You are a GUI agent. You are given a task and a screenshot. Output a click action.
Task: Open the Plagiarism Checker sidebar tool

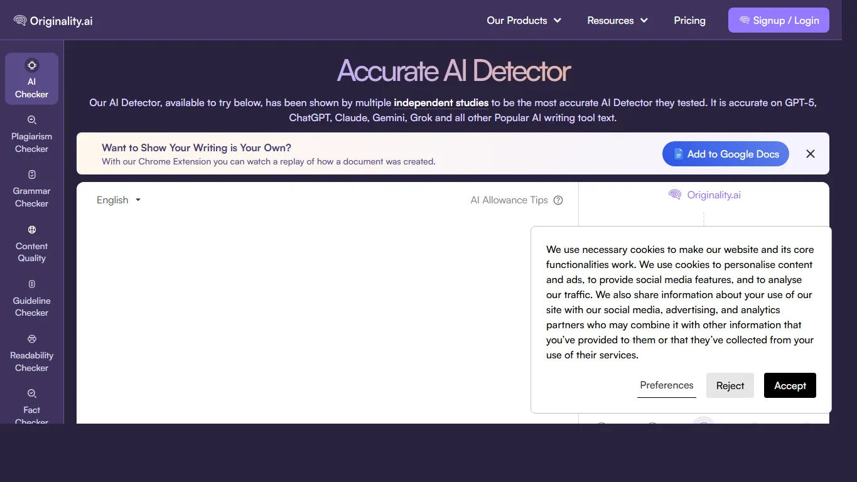[31, 134]
